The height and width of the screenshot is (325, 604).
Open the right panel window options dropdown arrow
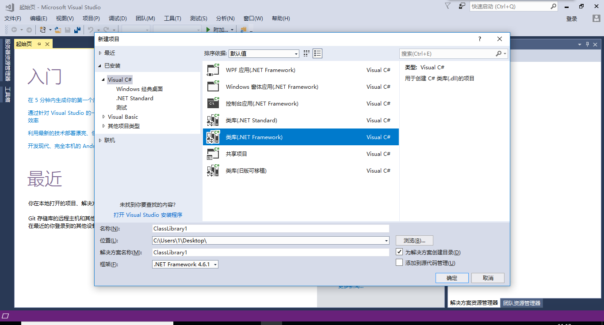click(580, 44)
